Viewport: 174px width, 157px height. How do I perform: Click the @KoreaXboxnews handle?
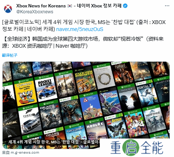35,12
